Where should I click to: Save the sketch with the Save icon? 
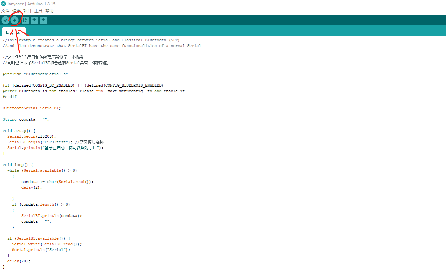pos(43,20)
